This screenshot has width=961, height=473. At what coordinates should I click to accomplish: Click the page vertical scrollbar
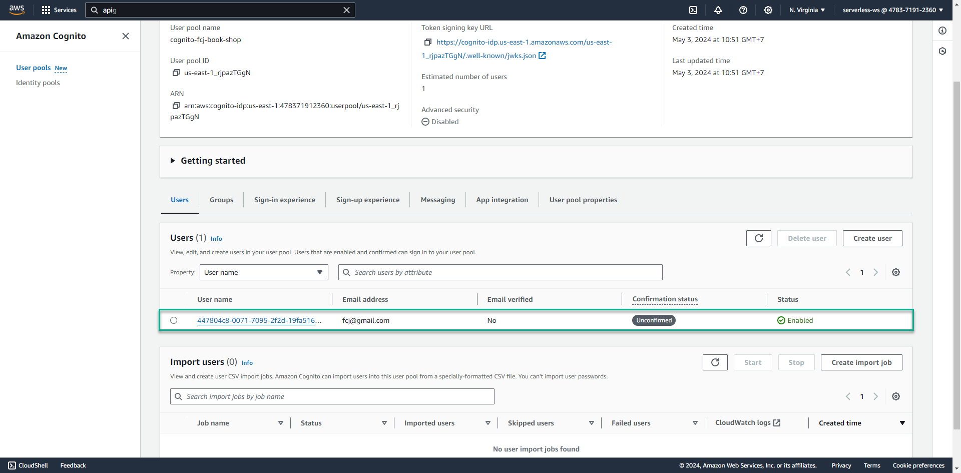click(x=956, y=255)
